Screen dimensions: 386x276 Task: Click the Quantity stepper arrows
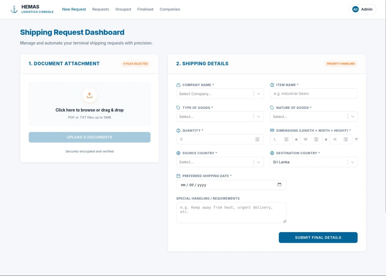[257, 139]
